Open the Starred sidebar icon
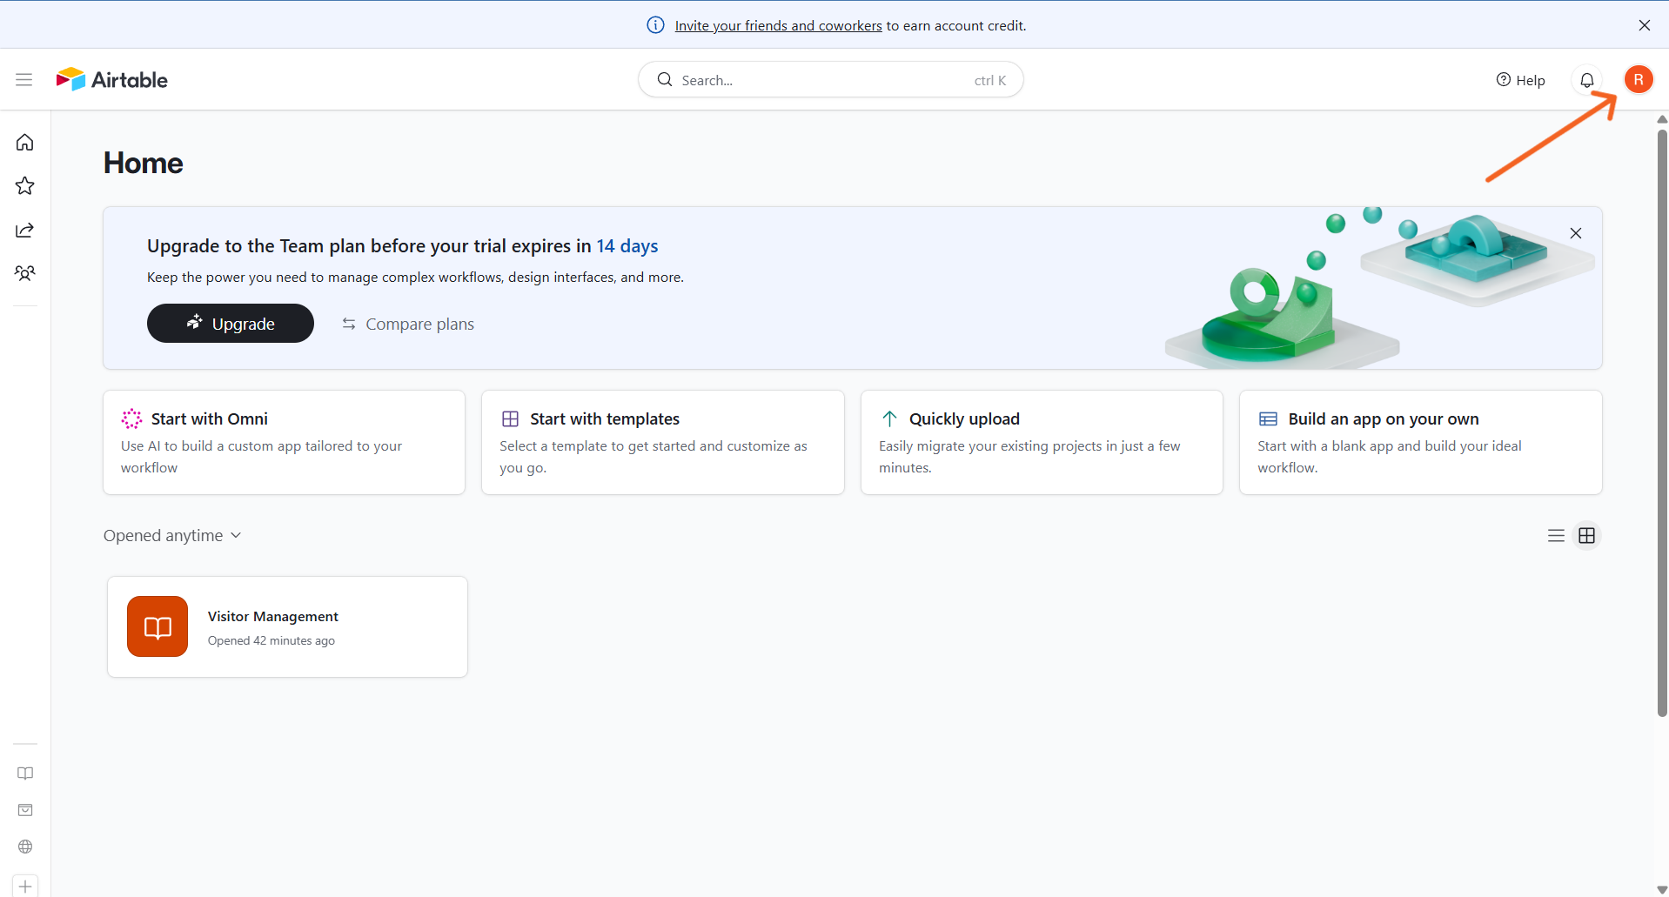 click(25, 185)
